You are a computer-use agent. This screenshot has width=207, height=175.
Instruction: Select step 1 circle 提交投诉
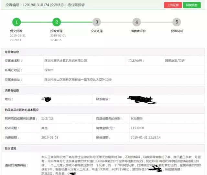click(x=16, y=22)
